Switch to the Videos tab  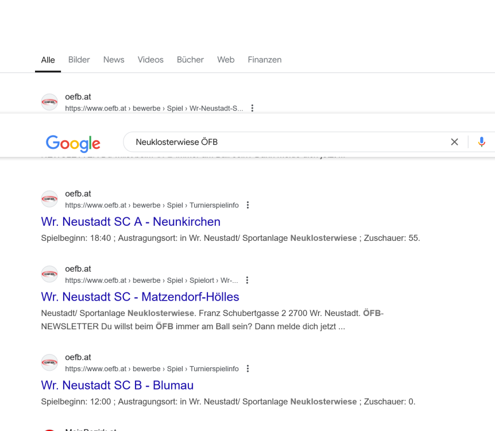150,60
